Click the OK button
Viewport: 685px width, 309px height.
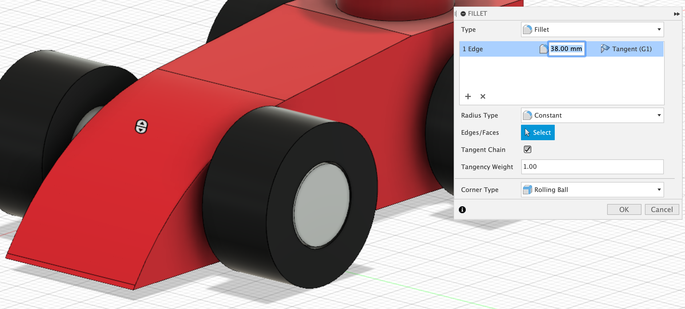click(x=624, y=209)
